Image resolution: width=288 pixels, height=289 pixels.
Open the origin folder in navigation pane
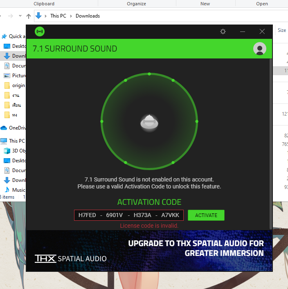coord(14,85)
